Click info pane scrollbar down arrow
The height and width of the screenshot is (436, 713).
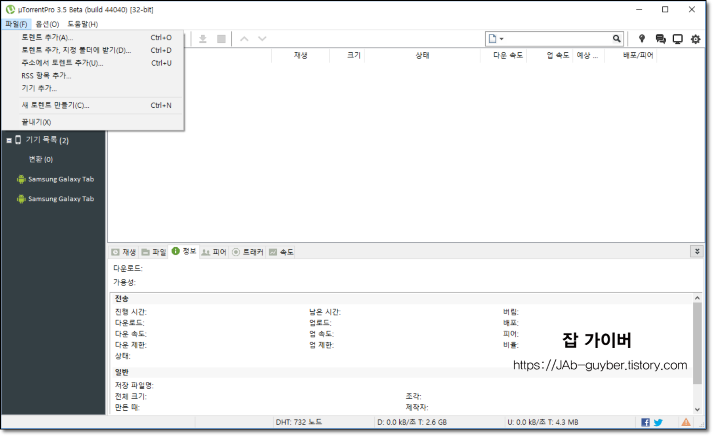click(697, 409)
